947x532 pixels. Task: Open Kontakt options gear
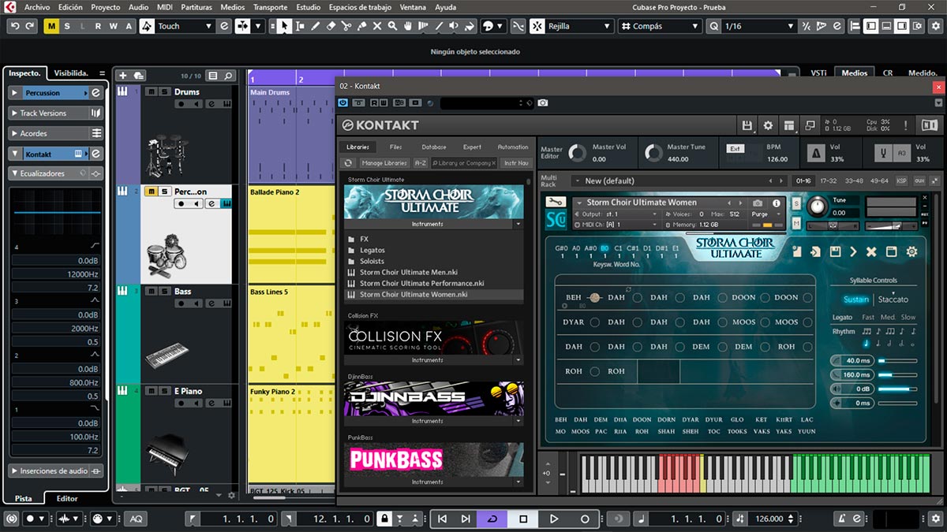coord(768,125)
